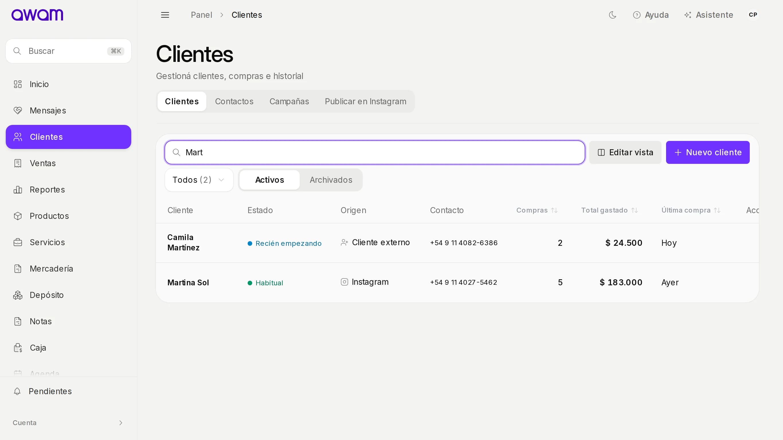Image resolution: width=783 pixels, height=440 pixels.
Task: Select the Activos filter
Action: tap(270, 180)
